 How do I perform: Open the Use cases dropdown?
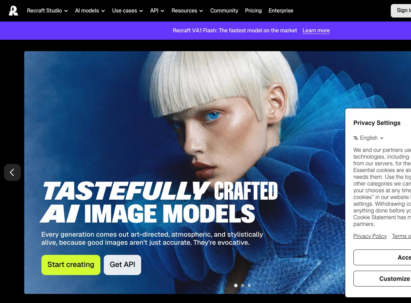tap(127, 11)
